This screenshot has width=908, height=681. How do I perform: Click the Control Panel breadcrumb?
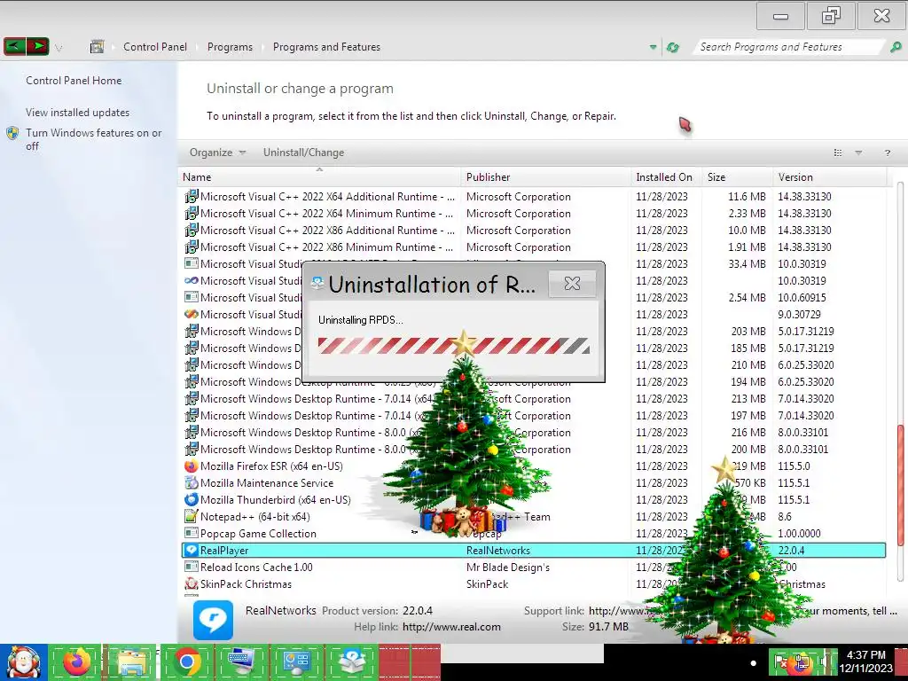pyautogui.click(x=155, y=47)
